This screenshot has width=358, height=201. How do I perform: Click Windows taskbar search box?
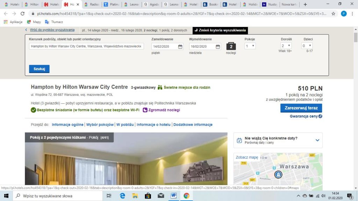58,196
